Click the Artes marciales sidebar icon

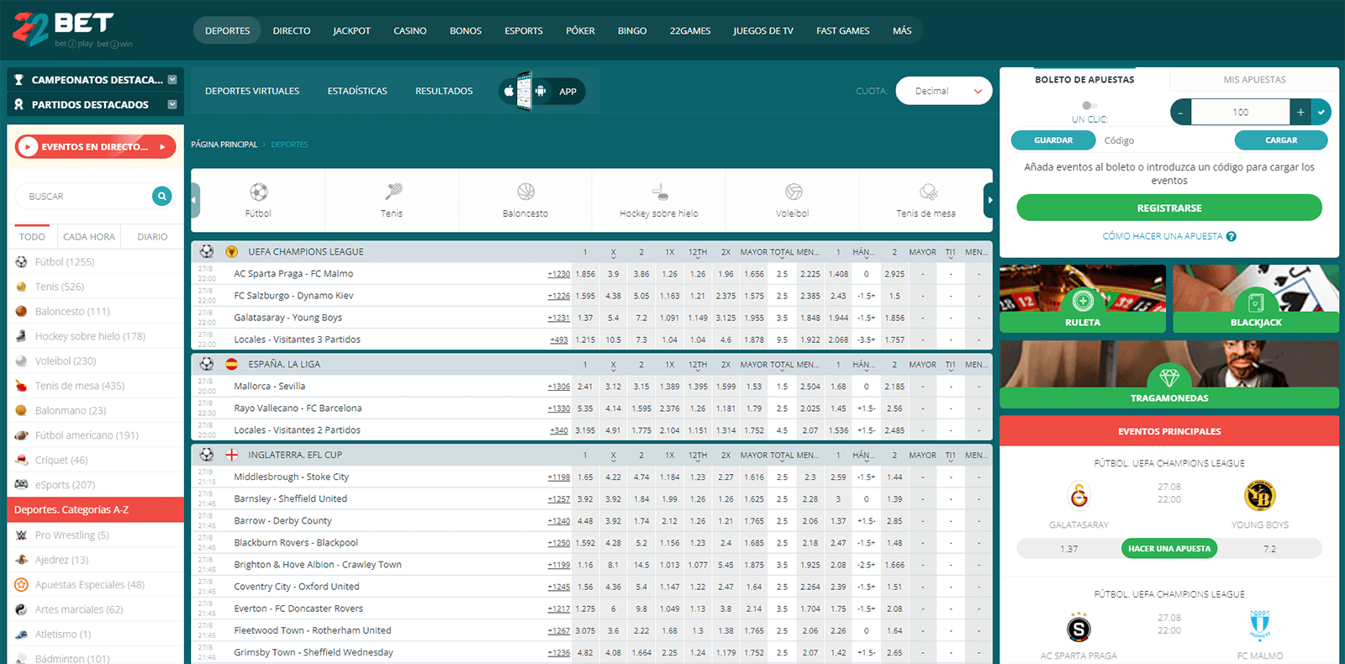pos(22,609)
